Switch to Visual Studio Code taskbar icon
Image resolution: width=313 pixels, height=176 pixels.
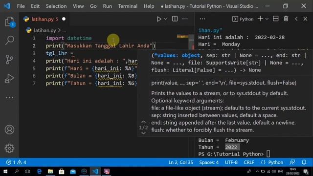point(95,172)
